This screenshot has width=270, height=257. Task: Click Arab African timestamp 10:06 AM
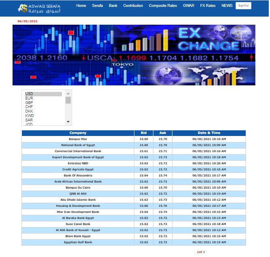click(x=209, y=182)
